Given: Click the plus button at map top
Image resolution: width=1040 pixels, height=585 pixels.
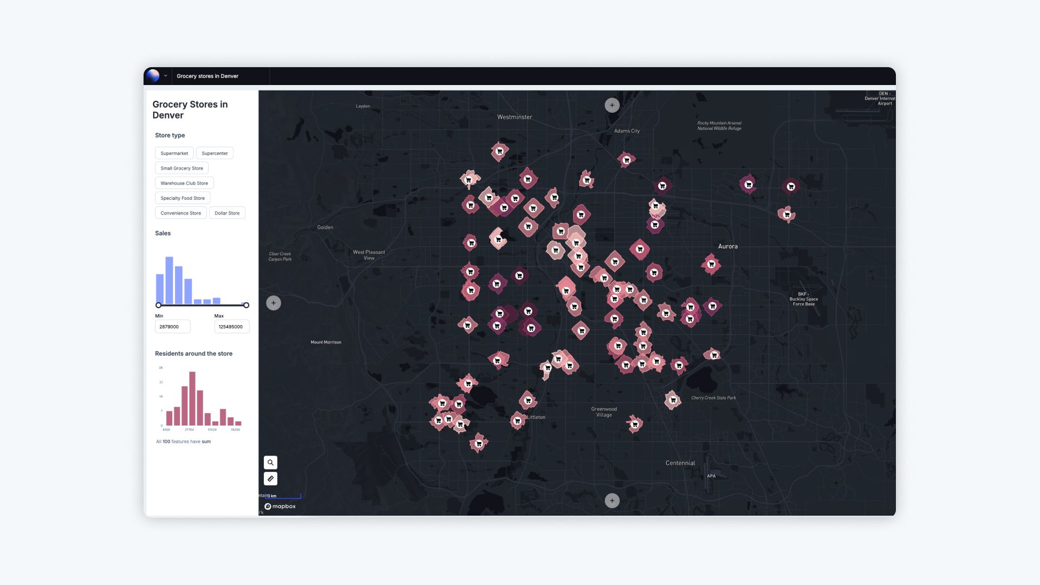Looking at the screenshot, I should coord(612,105).
